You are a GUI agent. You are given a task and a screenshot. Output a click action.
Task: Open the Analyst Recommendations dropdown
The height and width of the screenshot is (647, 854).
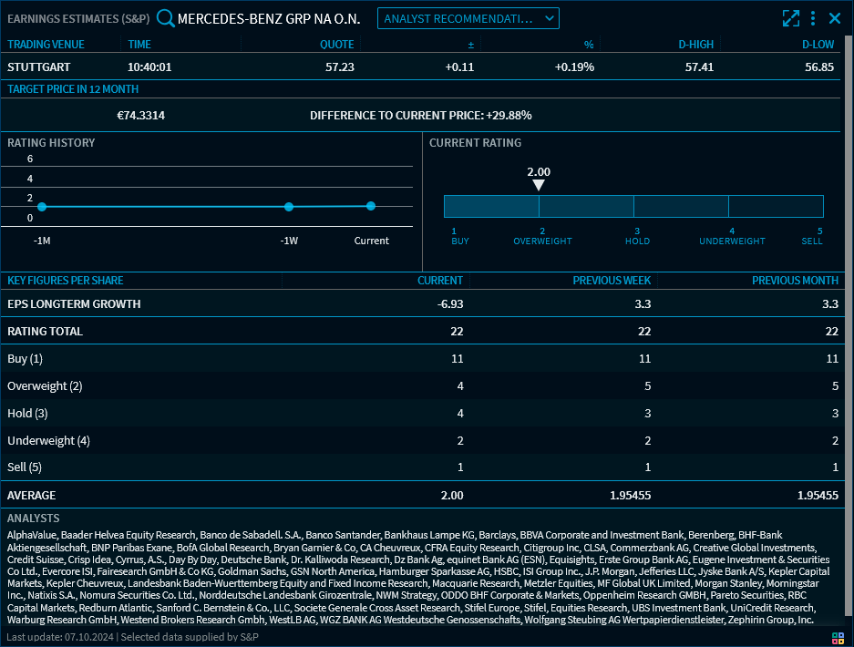point(468,18)
